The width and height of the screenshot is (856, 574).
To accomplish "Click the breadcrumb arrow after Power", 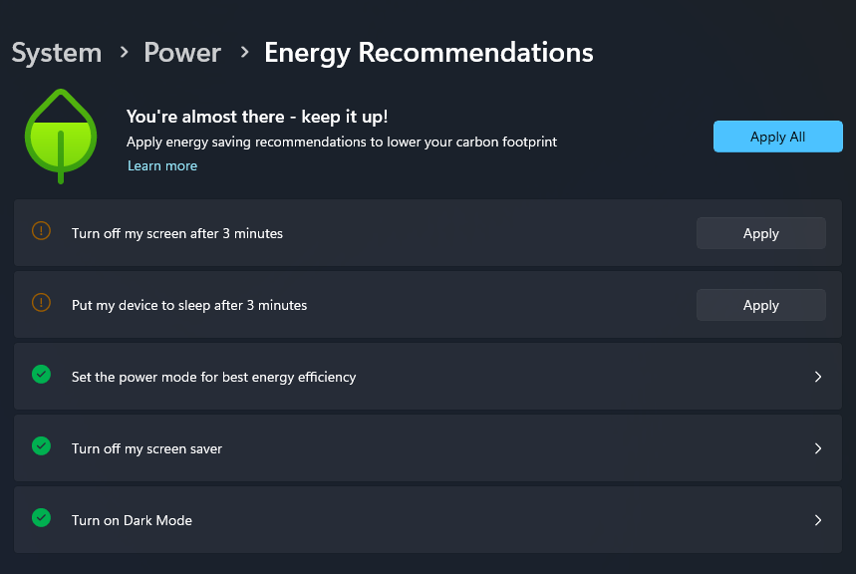I will (x=244, y=52).
